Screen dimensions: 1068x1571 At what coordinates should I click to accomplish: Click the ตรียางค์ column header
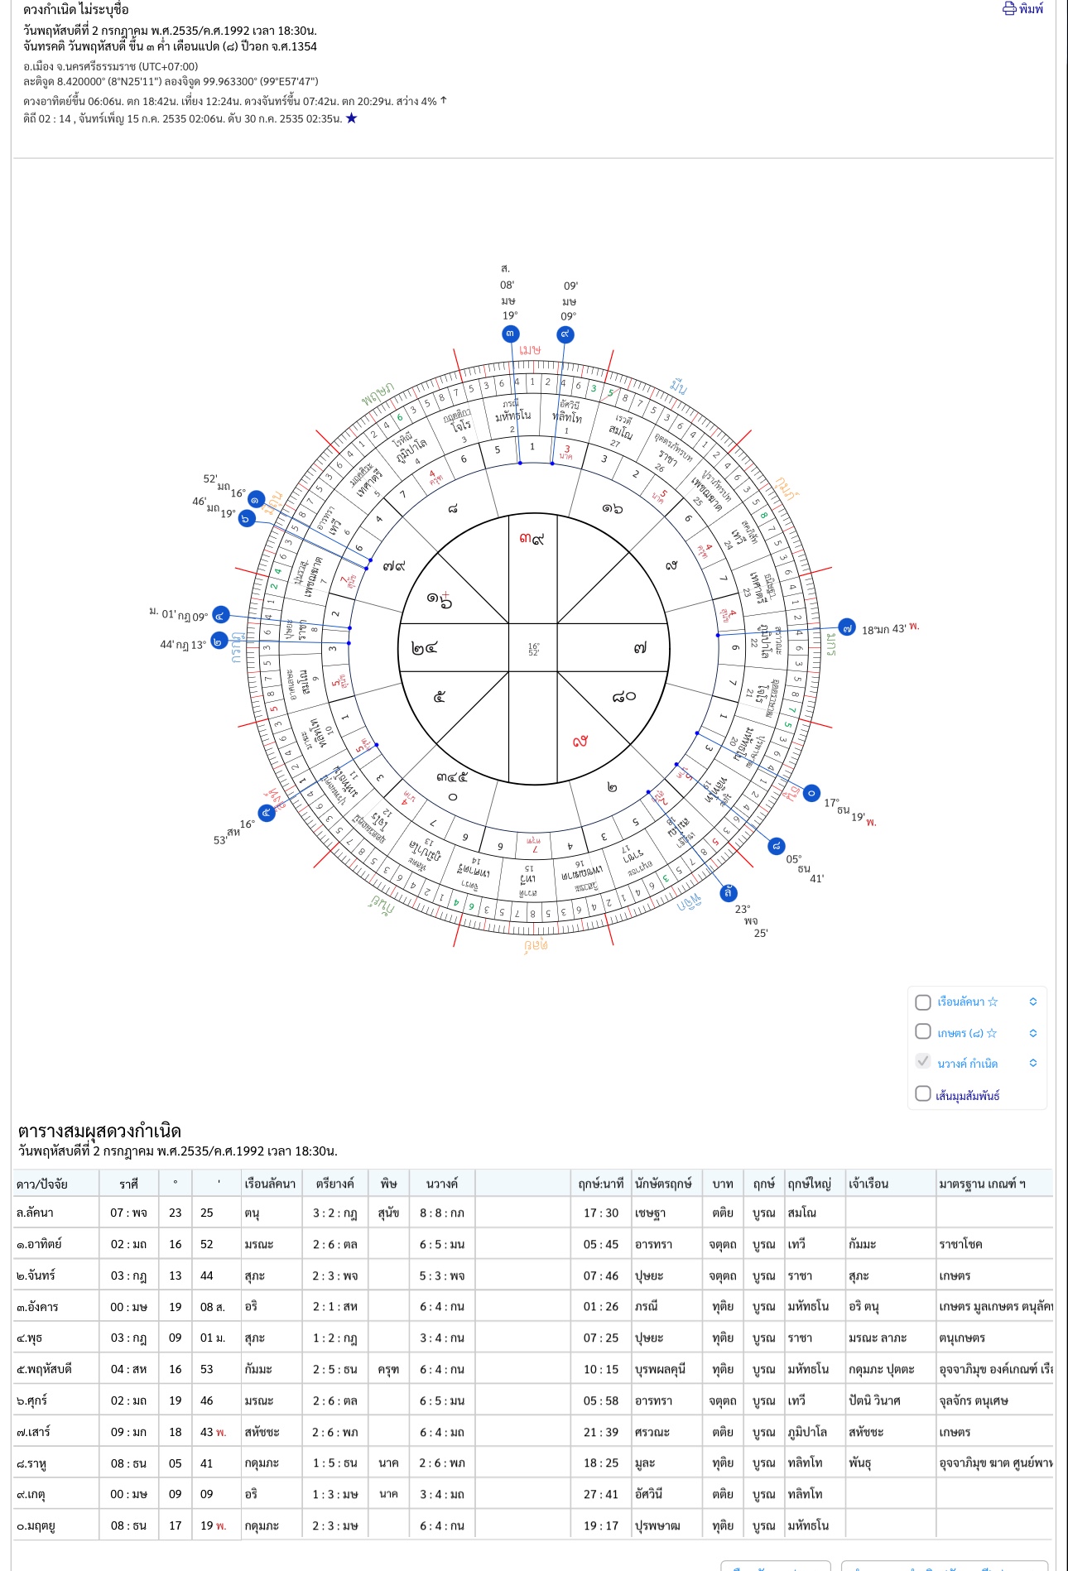pyautogui.click(x=334, y=1184)
